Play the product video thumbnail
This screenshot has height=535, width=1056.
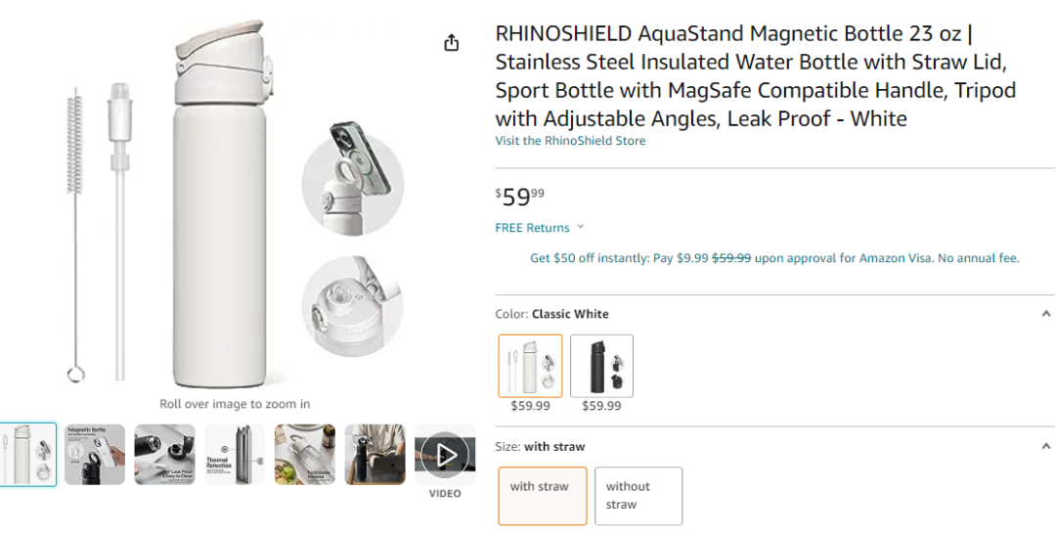(x=445, y=455)
